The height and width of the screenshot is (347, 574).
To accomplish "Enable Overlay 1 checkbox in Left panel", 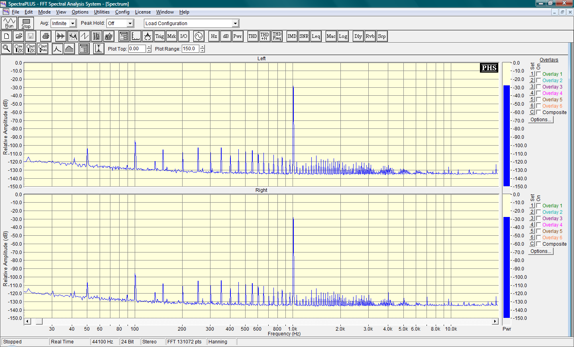I will click(x=539, y=74).
